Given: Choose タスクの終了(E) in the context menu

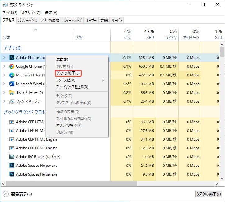Looking at the screenshot, I should 68,73.
